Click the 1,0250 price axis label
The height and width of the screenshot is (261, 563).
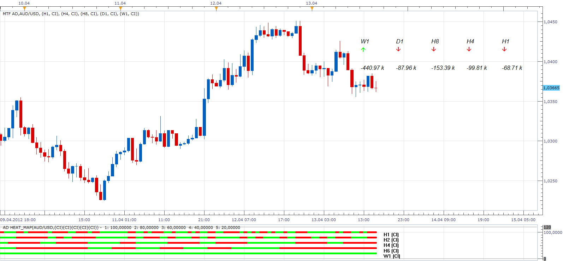(x=550, y=181)
